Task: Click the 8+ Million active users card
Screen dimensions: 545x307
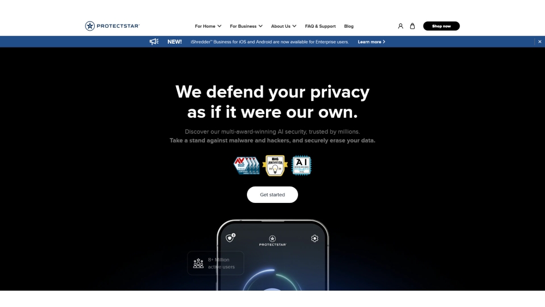Action: [x=215, y=263]
